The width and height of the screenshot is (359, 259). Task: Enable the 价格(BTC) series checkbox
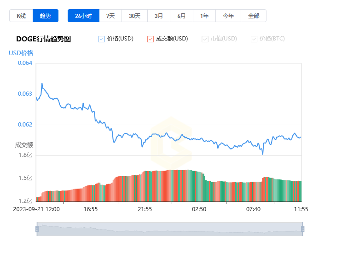coord(254,39)
